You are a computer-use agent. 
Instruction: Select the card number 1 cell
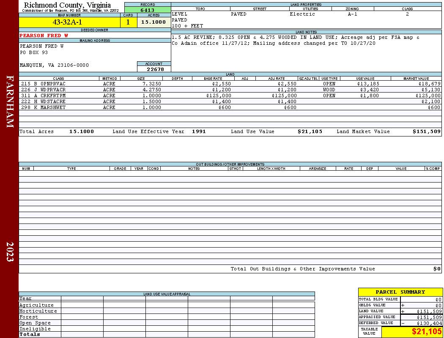[x=129, y=22]
